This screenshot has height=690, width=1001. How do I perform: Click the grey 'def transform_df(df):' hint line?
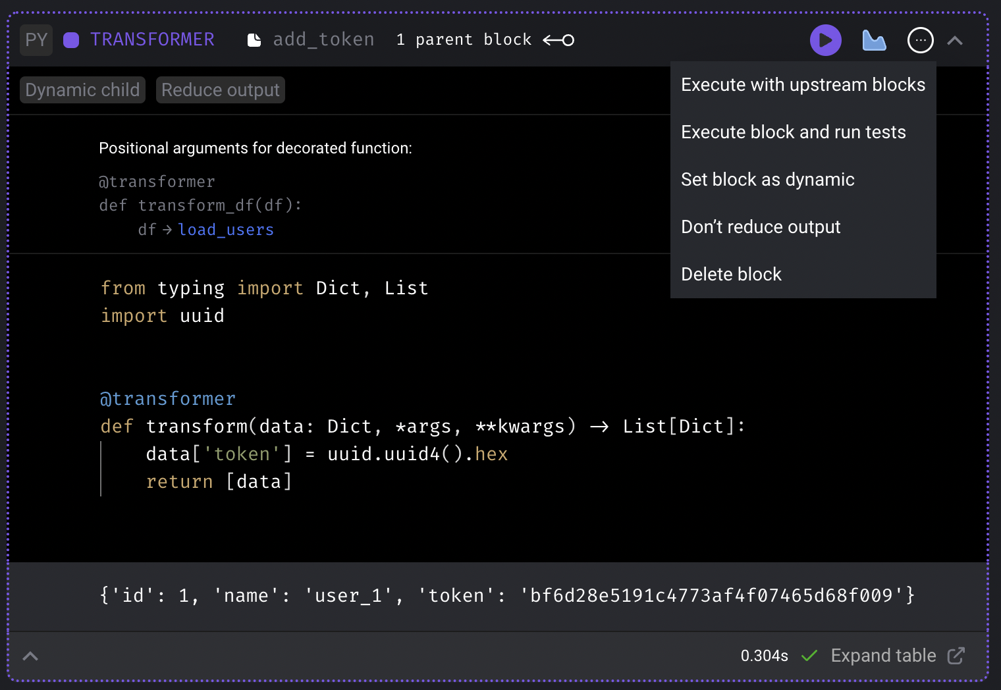pos(200,205)
